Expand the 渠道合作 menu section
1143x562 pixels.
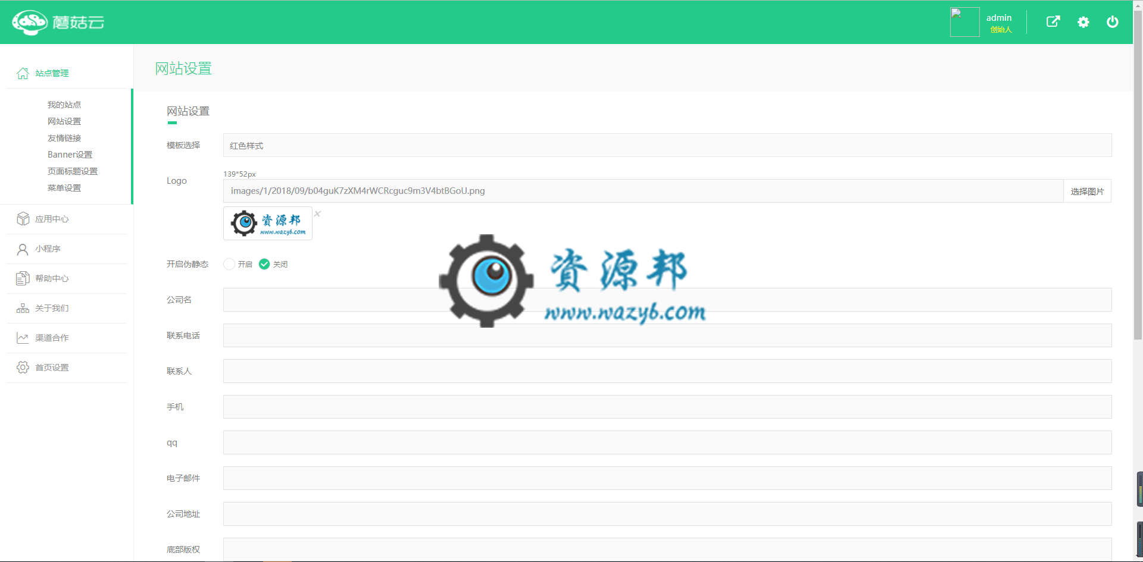[x=67, y=338]
